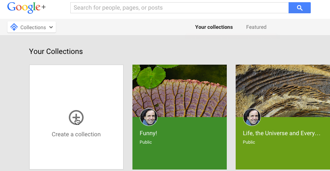This screenshot has width=330, height=171.
Task: Open the Funny! collection title
Action: [x=148, y=133]
